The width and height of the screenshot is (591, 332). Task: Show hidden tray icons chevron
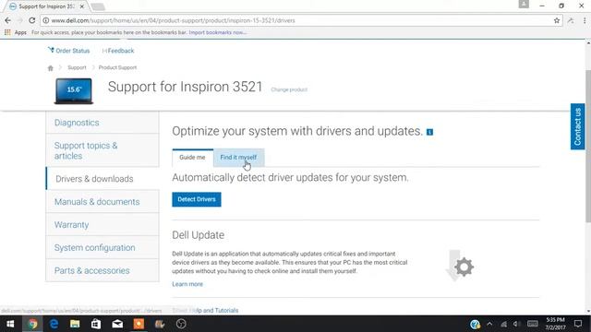[x=489, y=324]
